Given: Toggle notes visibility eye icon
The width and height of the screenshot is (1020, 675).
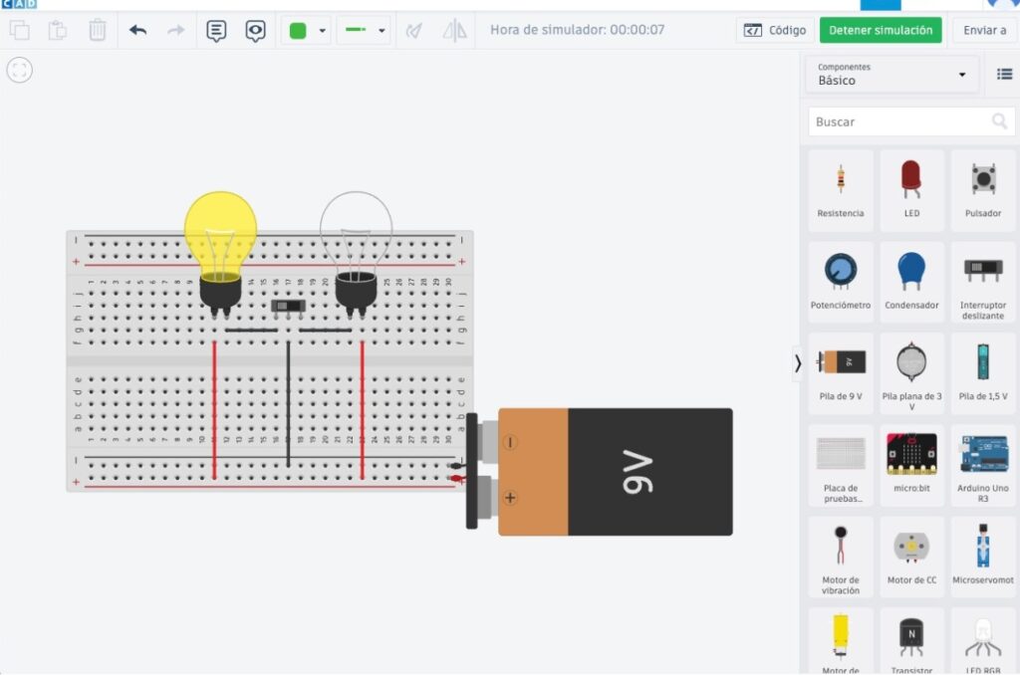Looking at the screenshot, I should 255,31.
